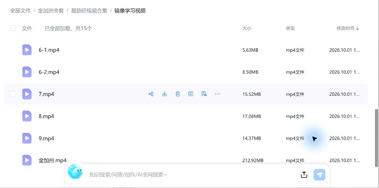The height and width of the screenshot is (188, 379).
Task: Click the 大小 column header
Action: (x=247, y=28)
